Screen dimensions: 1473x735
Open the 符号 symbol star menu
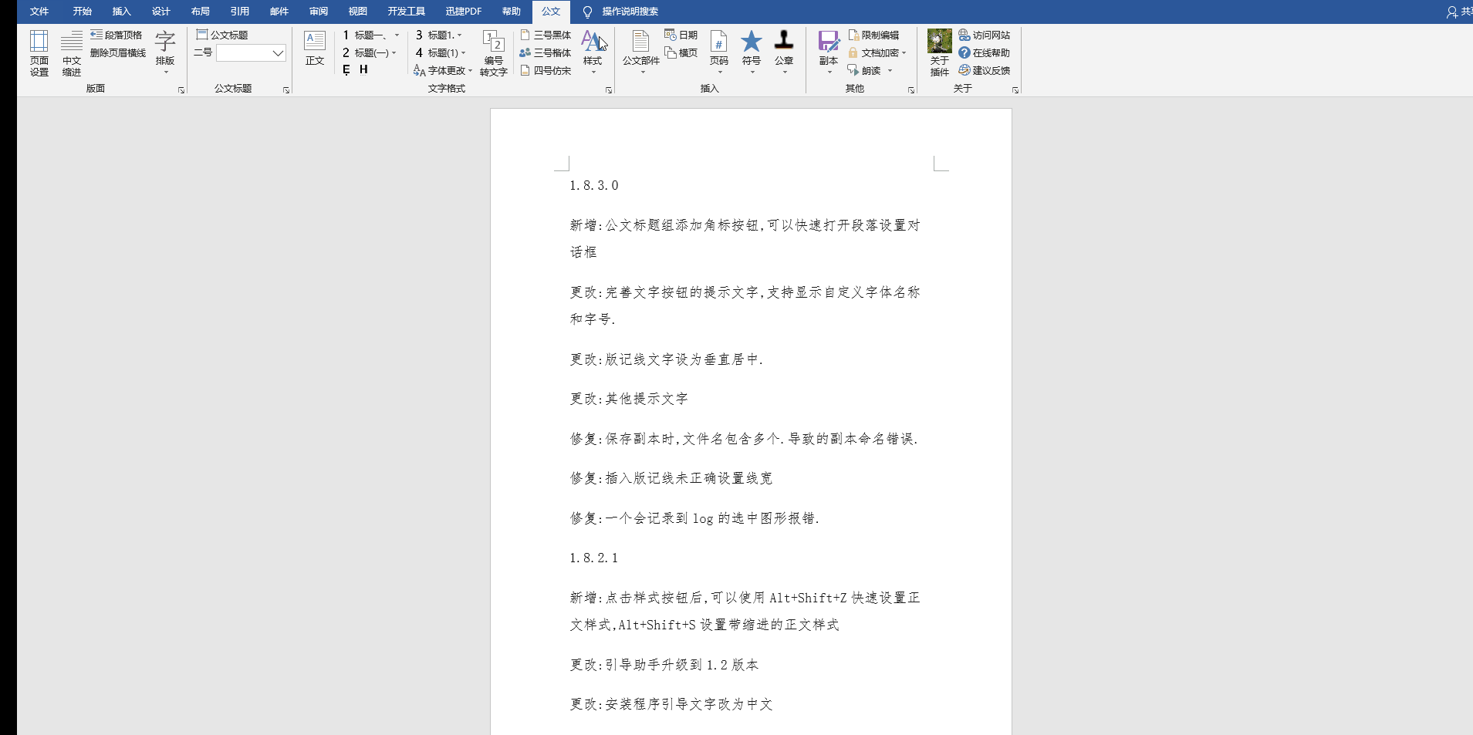[752, 52]
